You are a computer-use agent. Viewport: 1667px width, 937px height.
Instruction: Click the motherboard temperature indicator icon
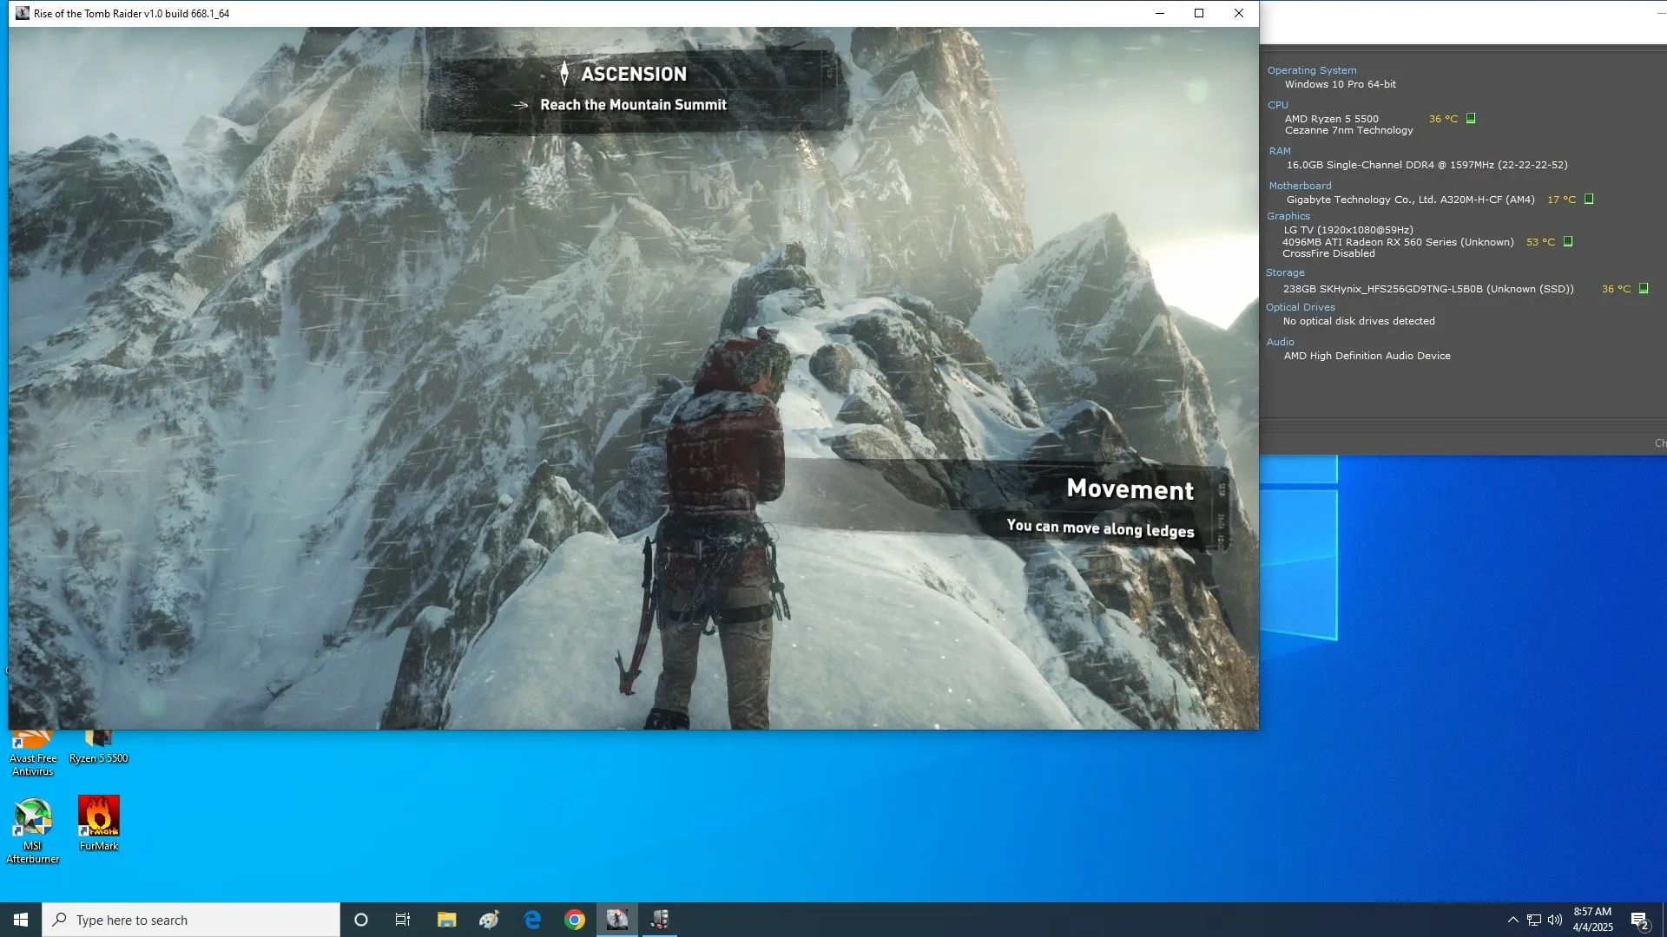(x=1589, y=199)
